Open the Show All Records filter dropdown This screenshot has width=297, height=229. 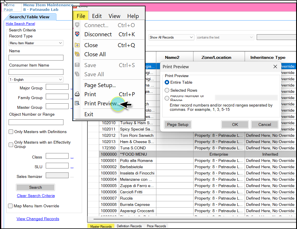[172, 37]
